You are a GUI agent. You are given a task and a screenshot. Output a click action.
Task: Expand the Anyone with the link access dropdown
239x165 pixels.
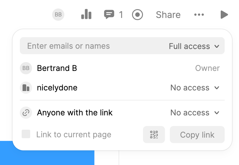195,113
